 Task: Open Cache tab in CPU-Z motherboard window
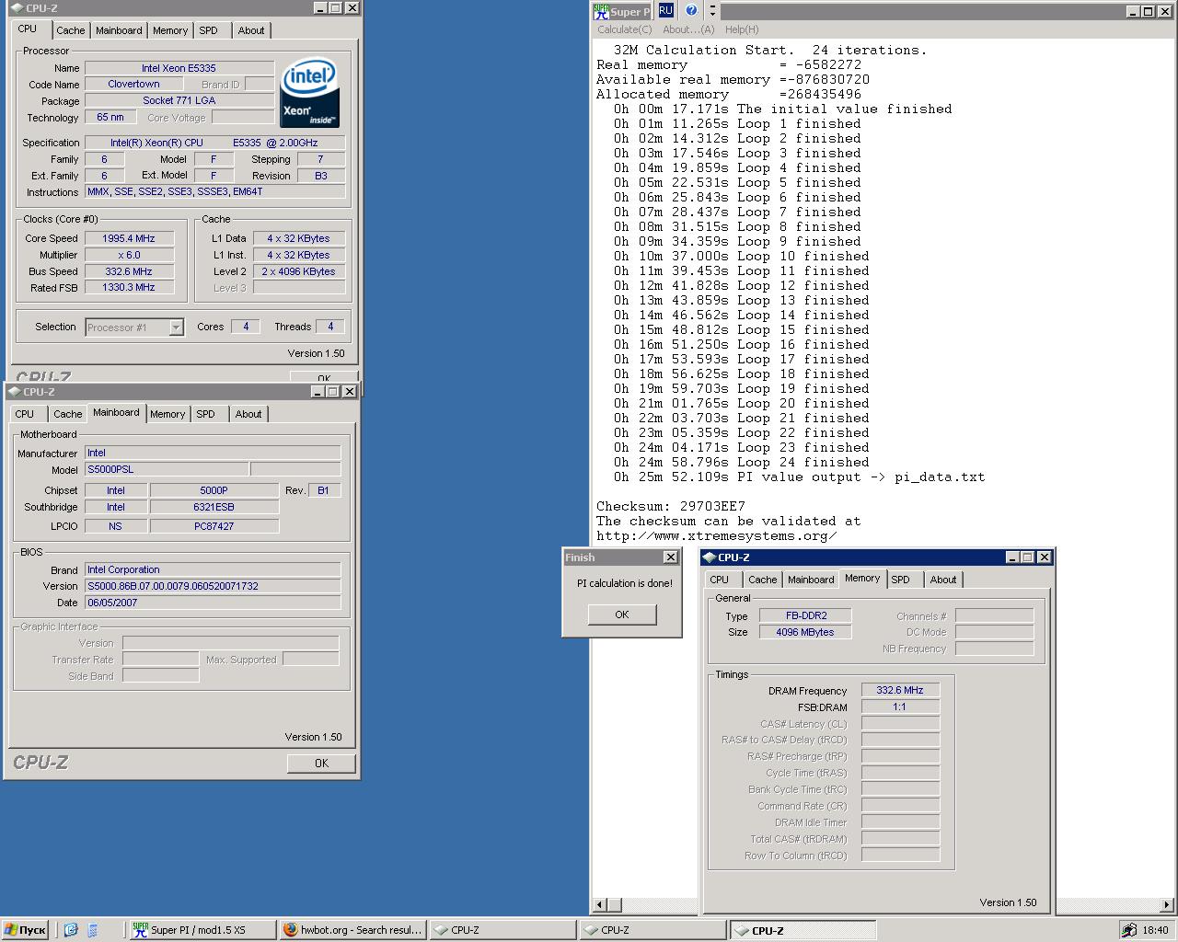coord(68,414)
